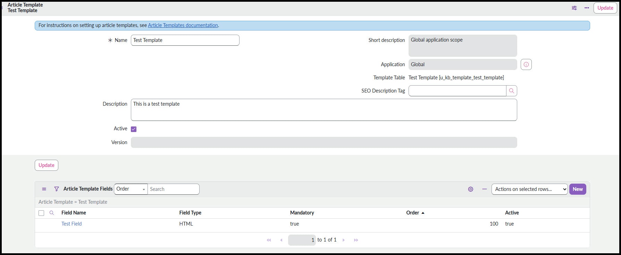The width and height of the screenshot is (621, 255).
Task: Open the Test Field record link
Action: coord(72,224)
